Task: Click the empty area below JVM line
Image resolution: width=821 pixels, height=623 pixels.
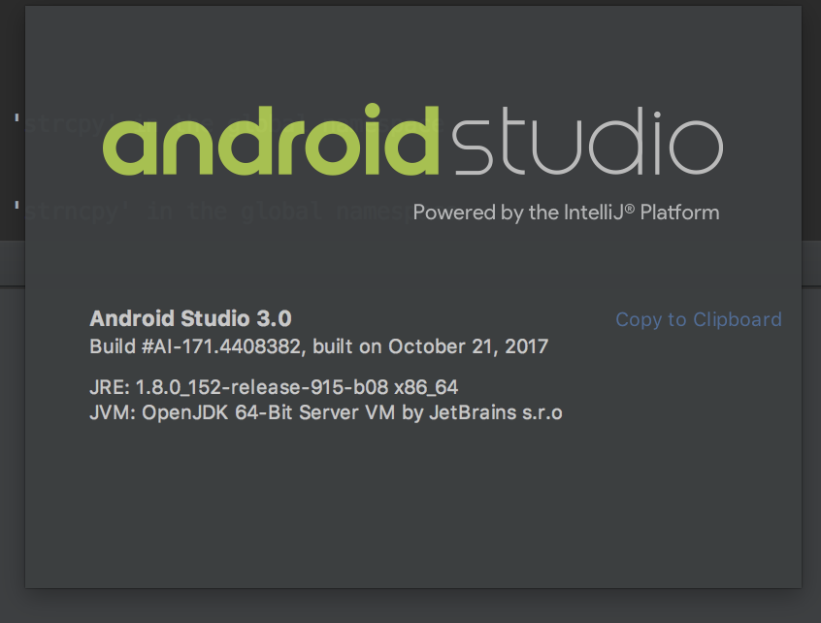Action: click(413, 503)
